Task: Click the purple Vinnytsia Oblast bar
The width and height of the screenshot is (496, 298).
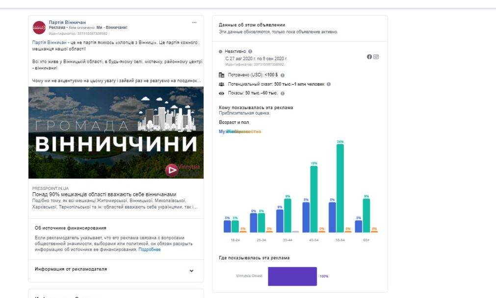Action: pos(292,276)
